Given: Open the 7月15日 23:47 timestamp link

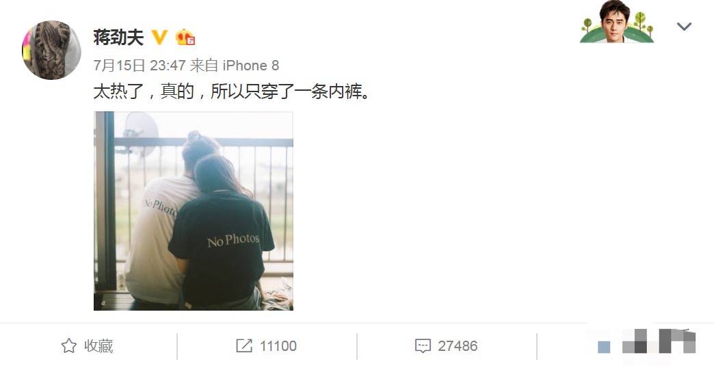Looking at the screenshot, I should [x=140, y=66].
